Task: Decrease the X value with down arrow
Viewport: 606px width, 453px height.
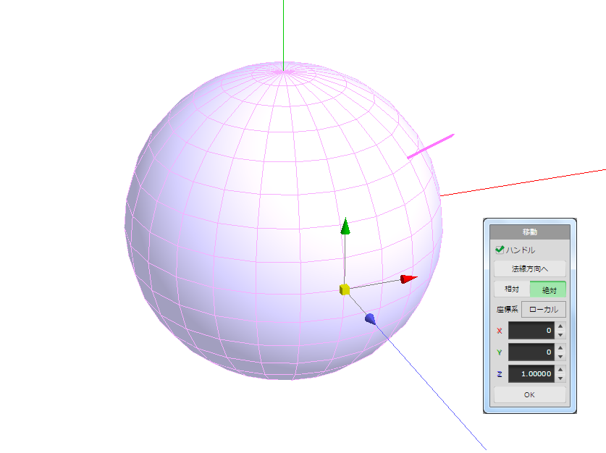Action: 560,335
